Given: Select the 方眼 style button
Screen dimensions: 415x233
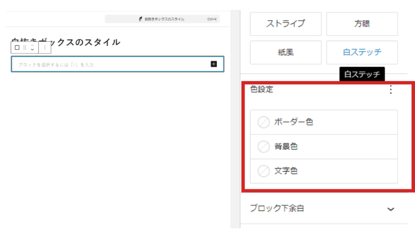Looking at the screenshot, I should pyautogui.click(x=362, y=24).
